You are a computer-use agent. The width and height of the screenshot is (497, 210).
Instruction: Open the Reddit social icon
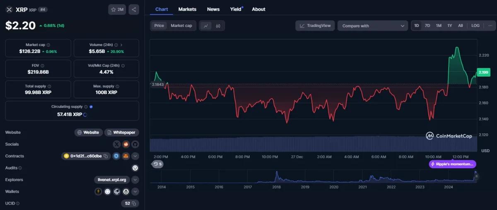point(126,144)
